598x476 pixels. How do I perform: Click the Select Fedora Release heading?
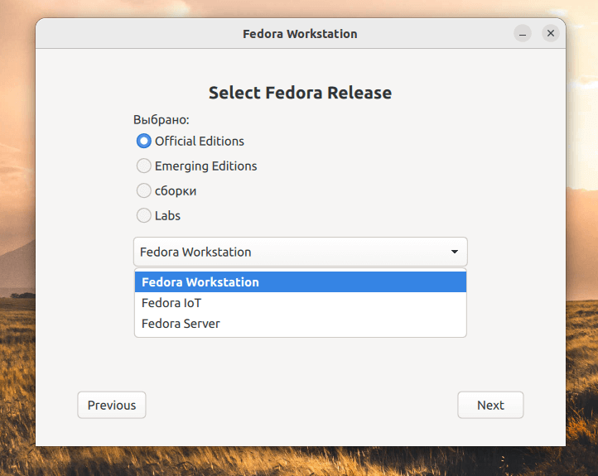coord(300,93)
